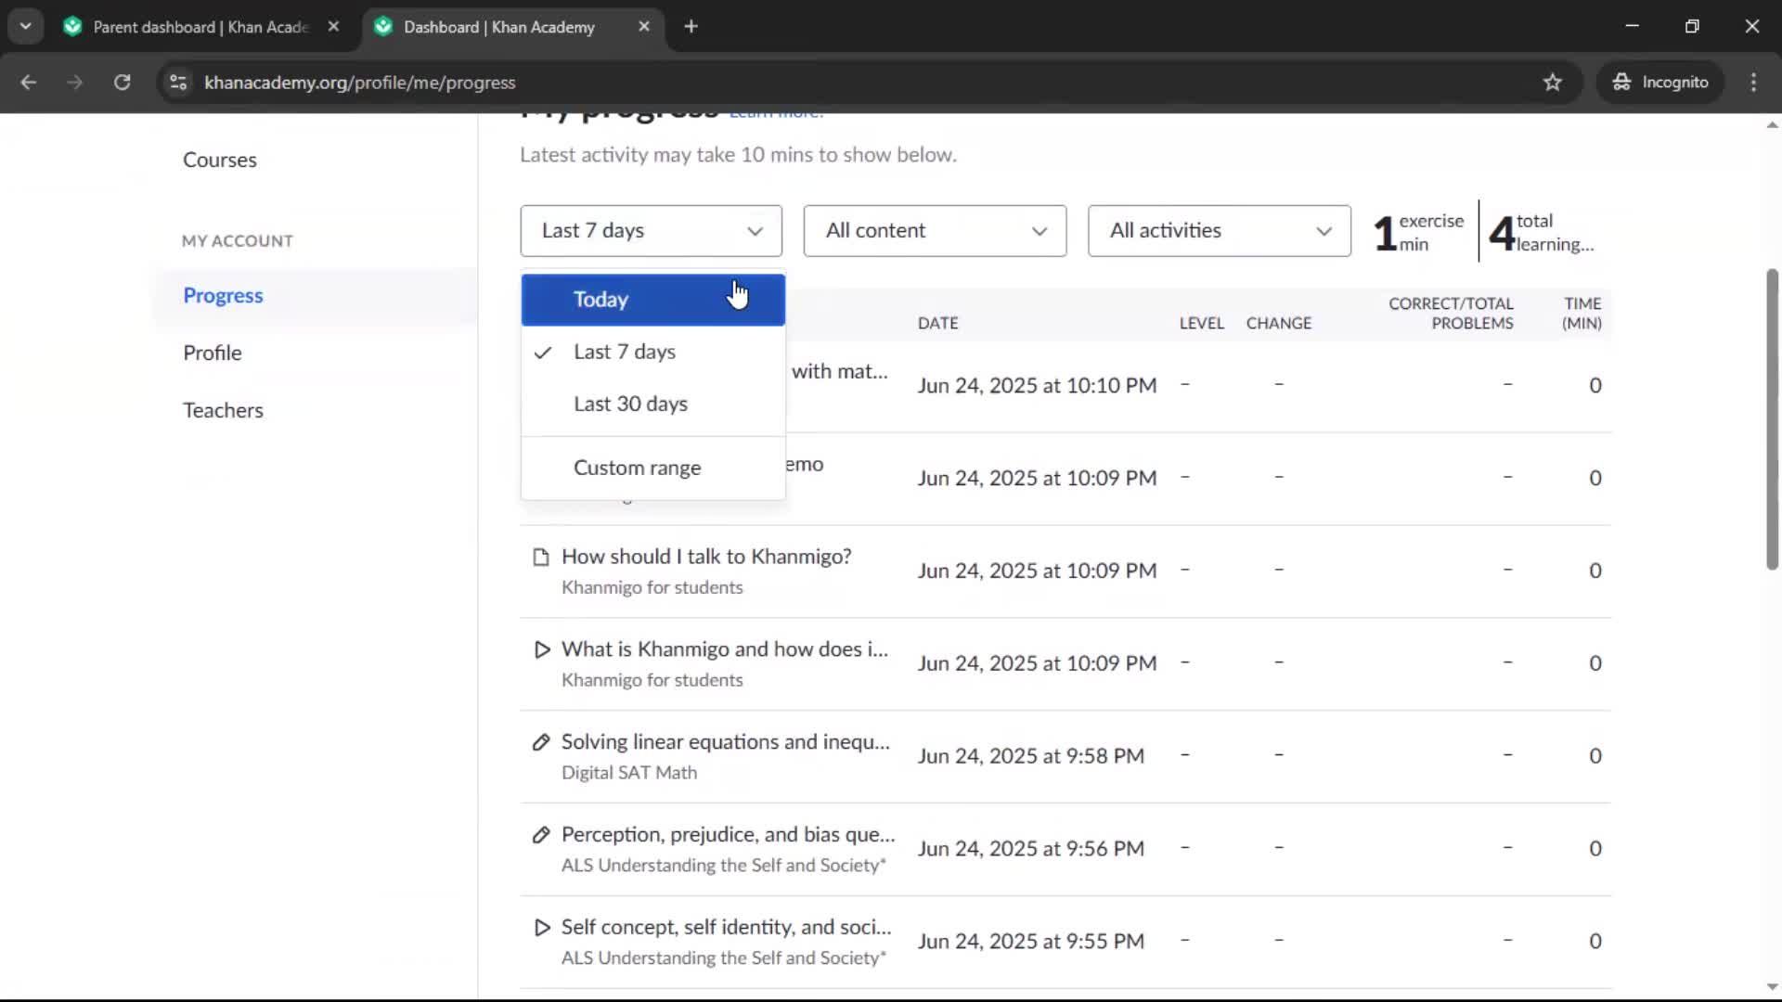Click date Jun 24, 2025 at 9:55 PM
The width and height of the screenshot is (1782, 1002).
coord(1030,943)
